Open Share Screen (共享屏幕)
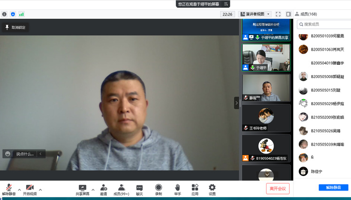The image size is (351, 200). 83,188
